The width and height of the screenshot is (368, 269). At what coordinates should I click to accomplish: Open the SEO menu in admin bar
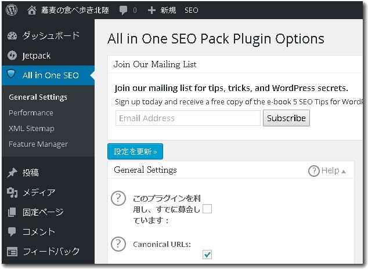pyautogui.click(x=192, y=10)
